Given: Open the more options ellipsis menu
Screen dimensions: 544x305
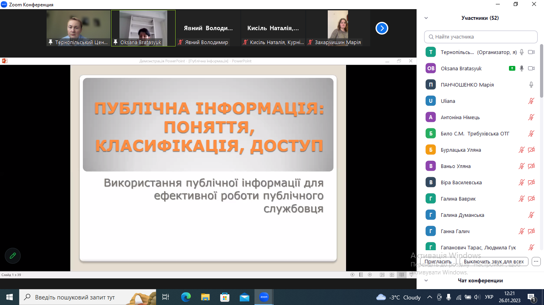Looking at the screenshot, I should tap(536, 261).
